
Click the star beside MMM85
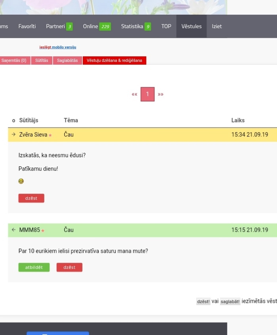pos(43,230)
